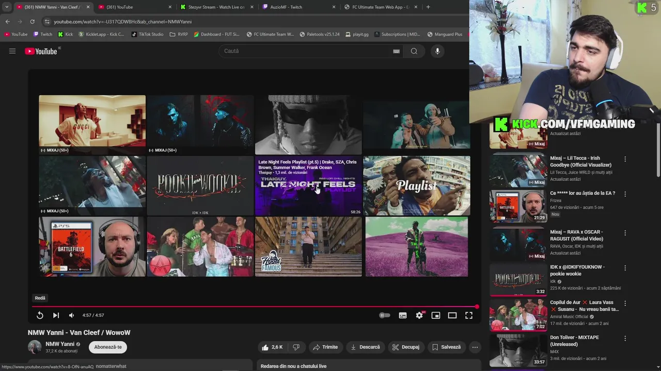Open the playit.gg bookmark

pos(356,35)
